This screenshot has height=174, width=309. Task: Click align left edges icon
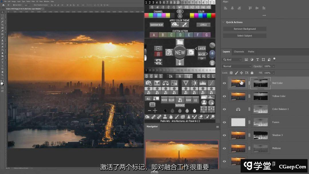225,8
